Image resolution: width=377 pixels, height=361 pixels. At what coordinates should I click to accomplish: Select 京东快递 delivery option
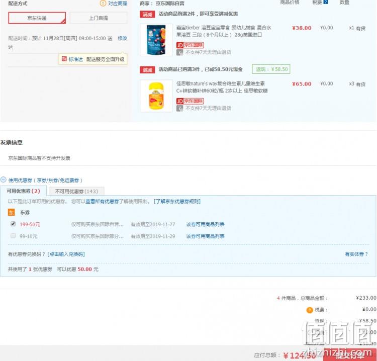37,18
